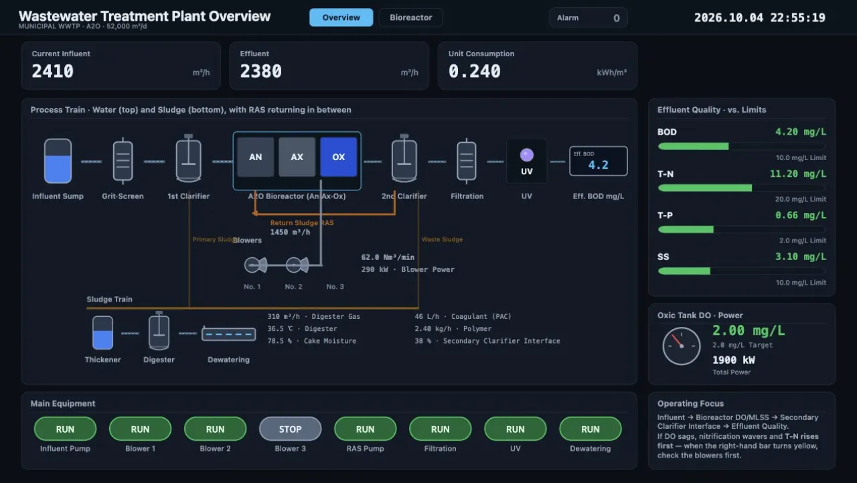
Task: Click the "290 kW · Blower Power" text
Action: pyautogui.click(x=408, y=269)
